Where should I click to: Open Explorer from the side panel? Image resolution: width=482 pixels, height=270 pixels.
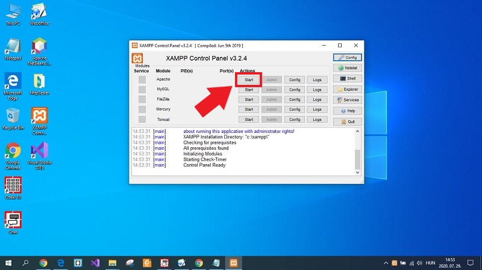point(348,89)
